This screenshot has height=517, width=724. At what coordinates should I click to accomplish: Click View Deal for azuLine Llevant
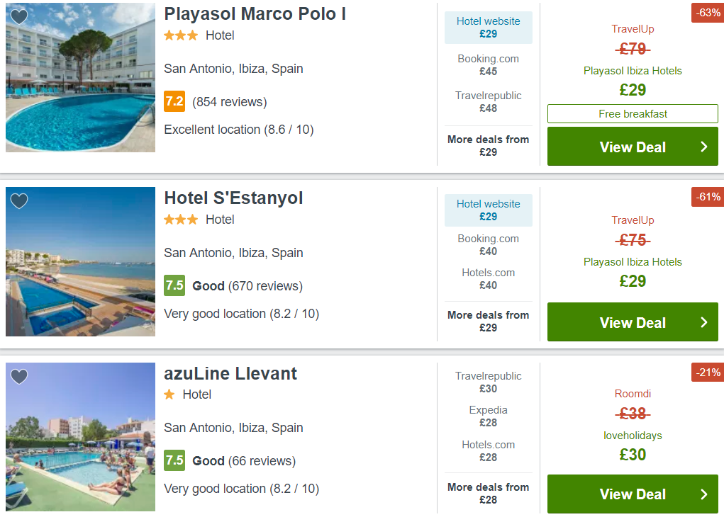633,494
